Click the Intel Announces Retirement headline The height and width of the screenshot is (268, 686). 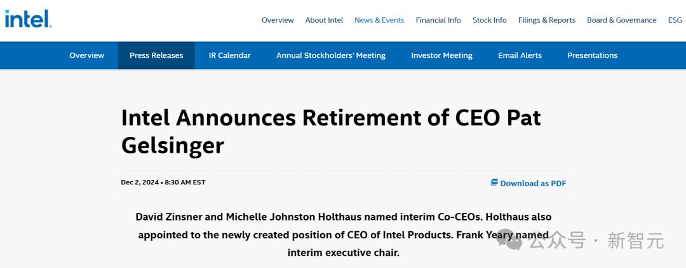pos(330,131)
